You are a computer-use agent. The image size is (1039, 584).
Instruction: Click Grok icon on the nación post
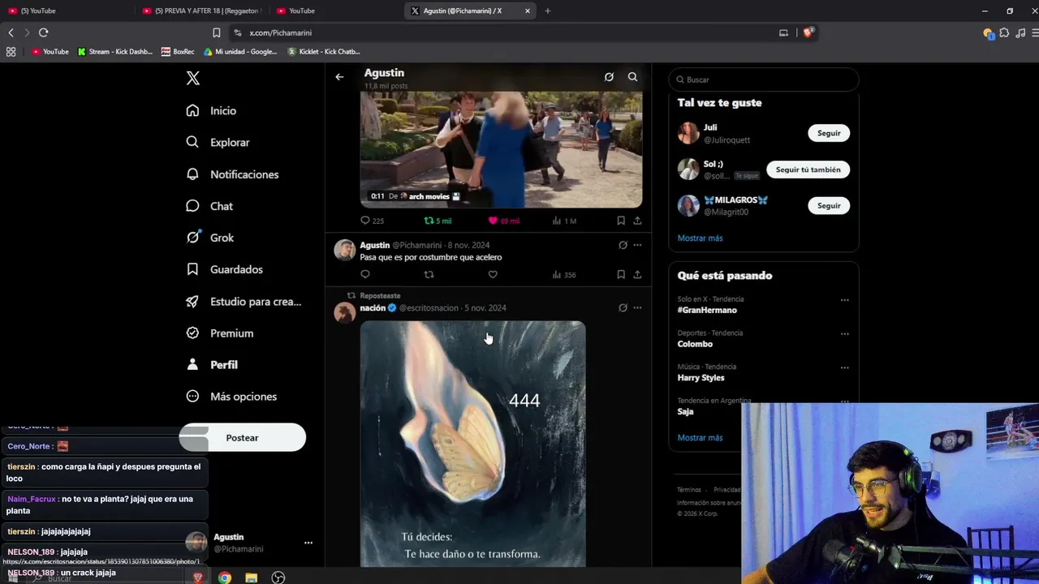pyautogui.click(x=623, y=308)
